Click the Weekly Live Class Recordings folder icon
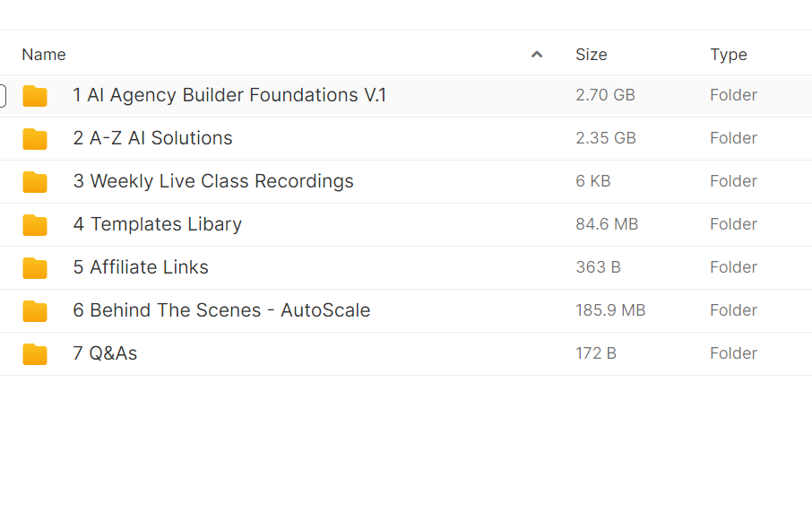The width and height of the screenshot is (812, 522). coord(35,182)
